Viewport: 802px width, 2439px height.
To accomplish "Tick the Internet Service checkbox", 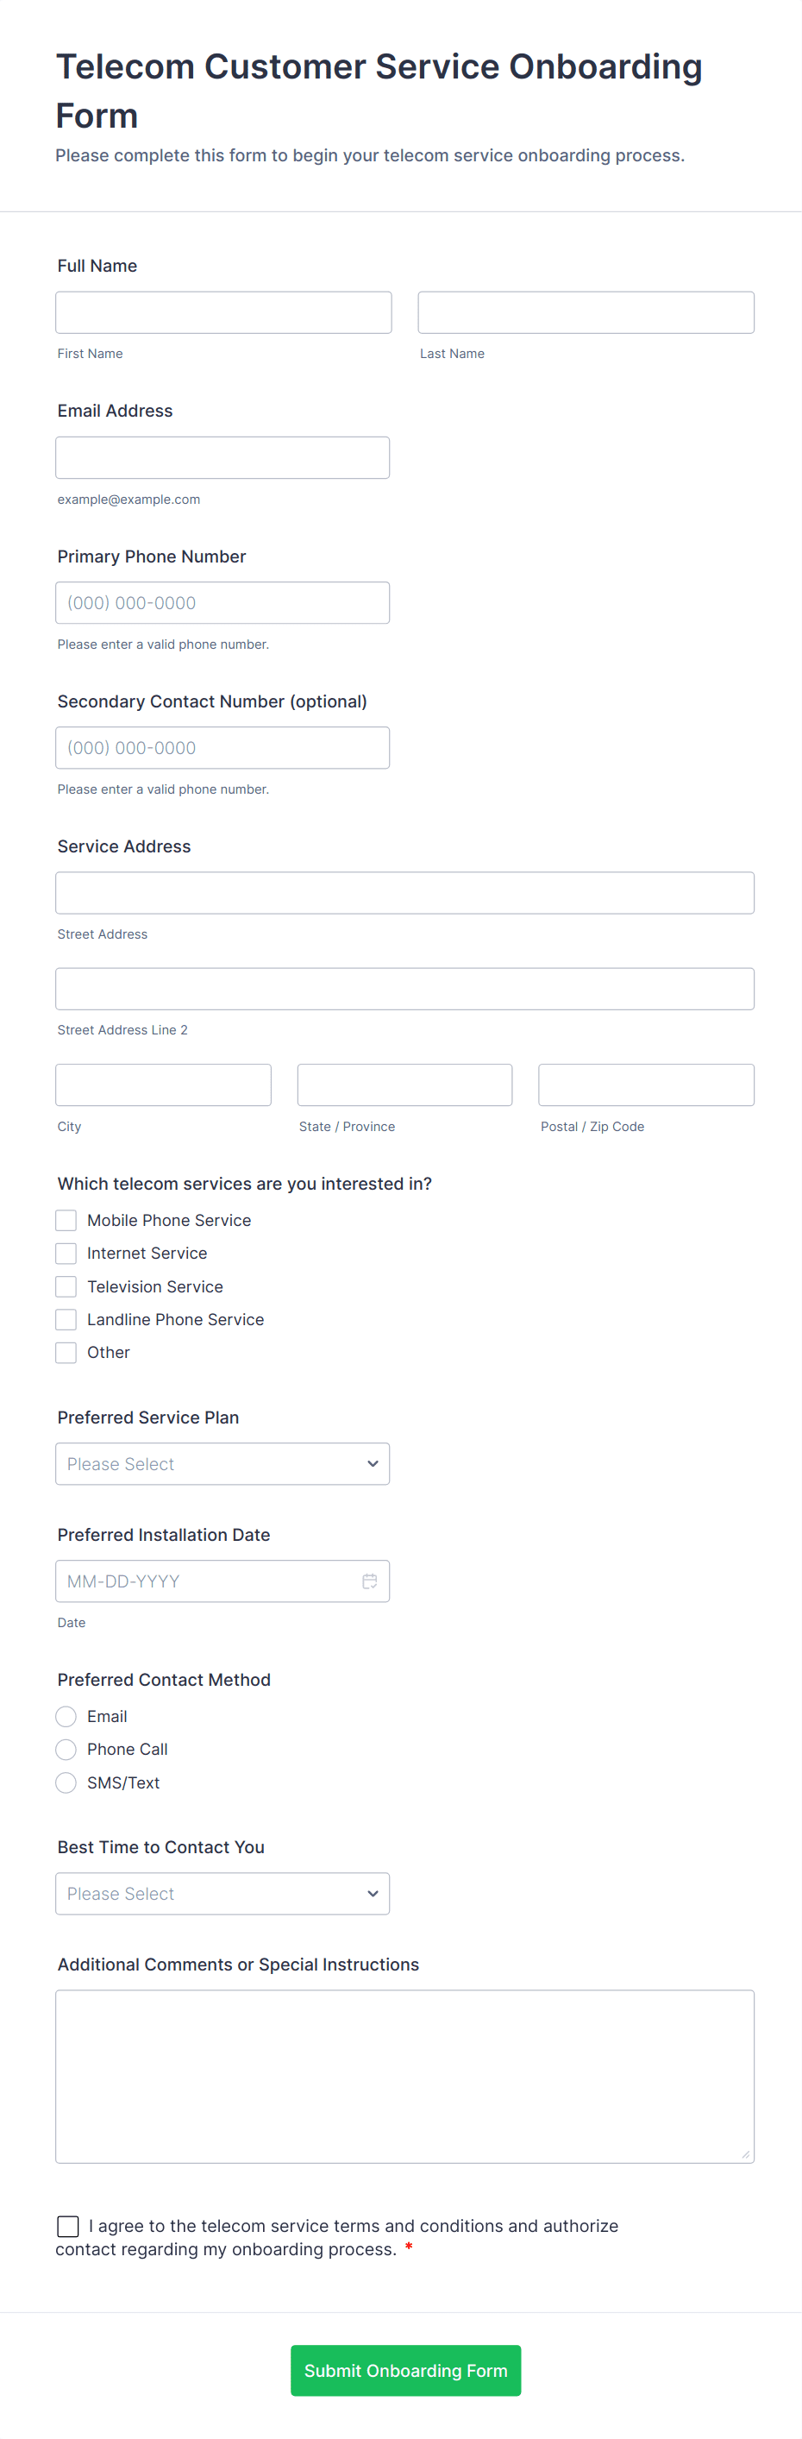I will click(66, 1254).
